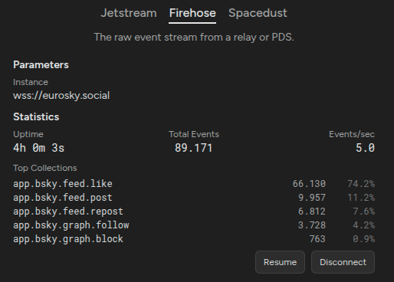Click the Statistics heading
Image resolution: width=394 pixels, height=282 pixels.
coord(36,116)
